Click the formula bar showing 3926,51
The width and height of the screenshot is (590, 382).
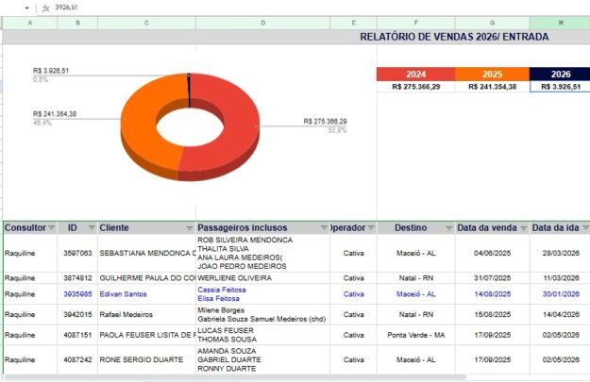(x=283, y=7)
